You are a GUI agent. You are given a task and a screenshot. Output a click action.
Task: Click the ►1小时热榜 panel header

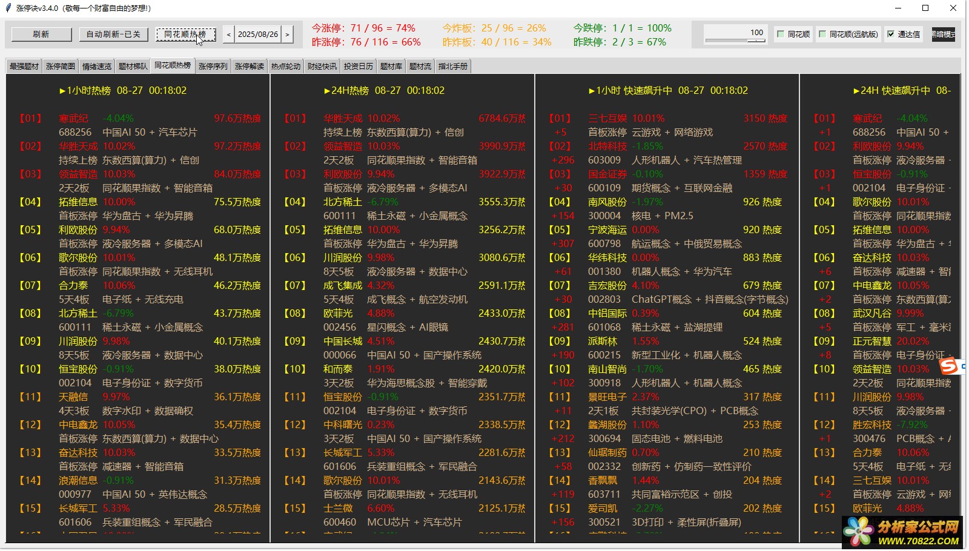[x=123, y=91]
